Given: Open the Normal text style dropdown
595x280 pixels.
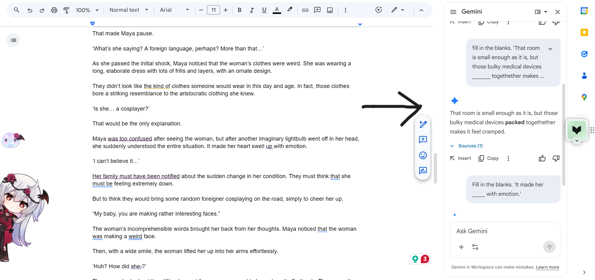Looking at the screenshot, I should (129, 10).
